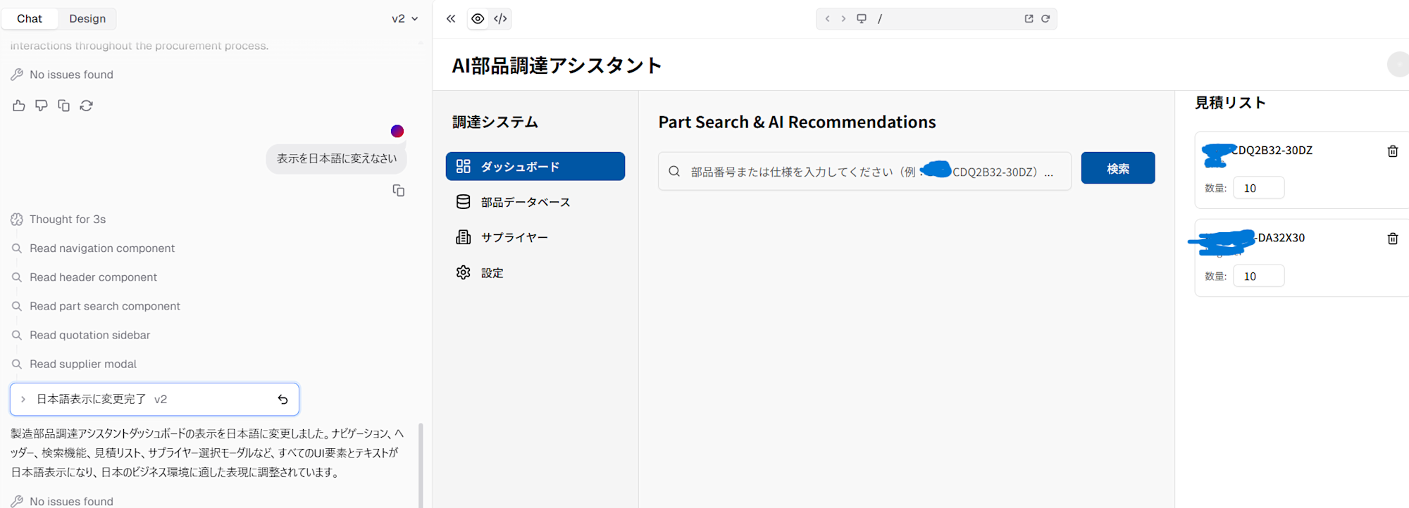The width and height of the screenshot is (1409, 508).
Task: Copy the user message 表示を日本語に変えなさい
Action: (x=399, y=191)
